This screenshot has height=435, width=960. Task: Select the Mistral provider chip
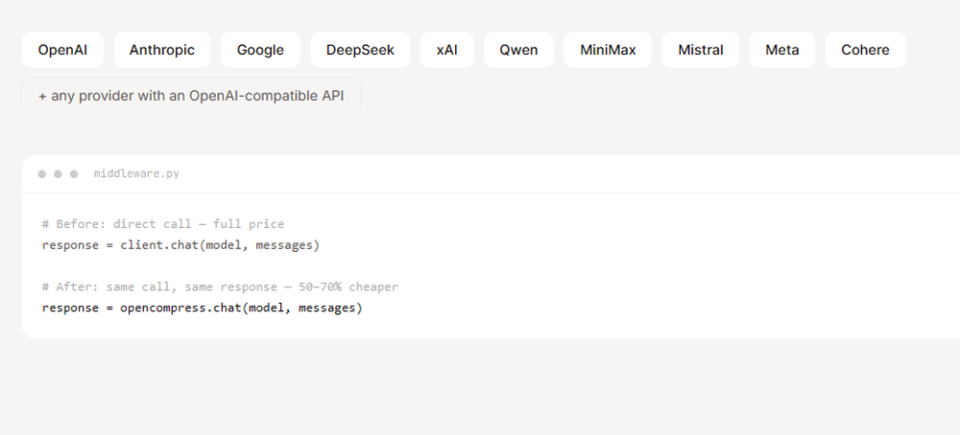click(701, 50)
